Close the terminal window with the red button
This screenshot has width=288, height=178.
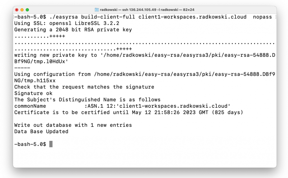[x=17, y=10]
